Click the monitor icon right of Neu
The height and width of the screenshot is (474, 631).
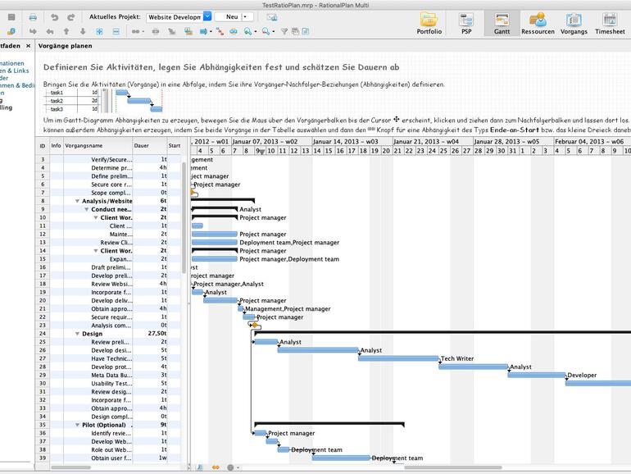pos(272,17)
